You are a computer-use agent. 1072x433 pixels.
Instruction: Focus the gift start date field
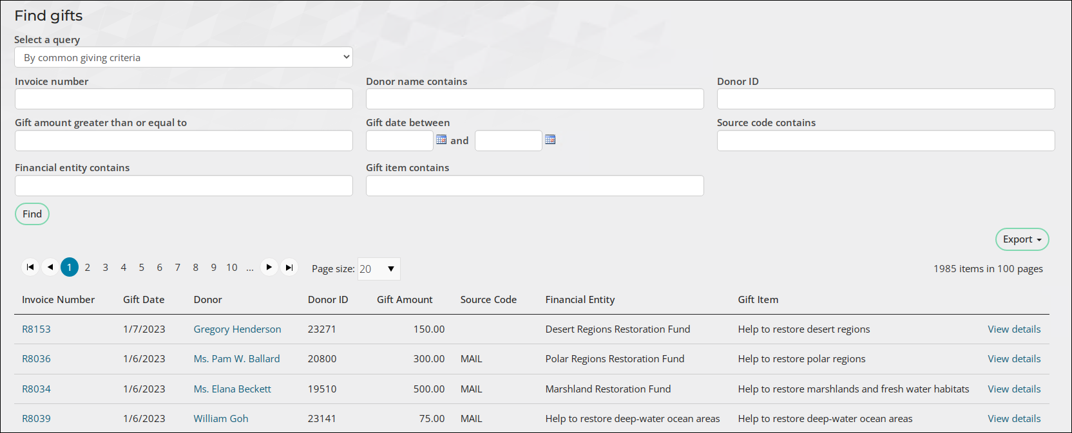399,141
